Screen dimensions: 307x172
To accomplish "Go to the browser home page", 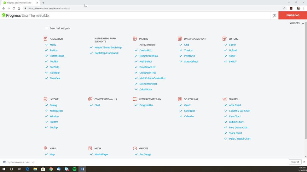I will coord(19,8).
